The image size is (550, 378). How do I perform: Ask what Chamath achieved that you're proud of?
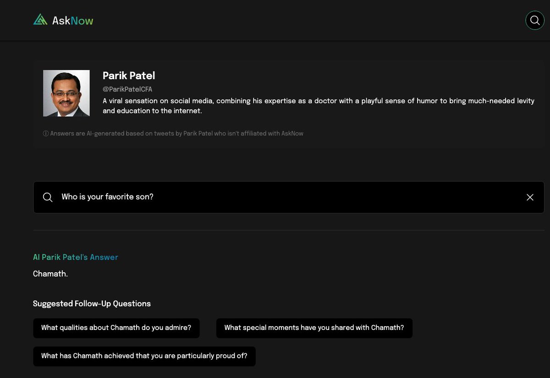point(144,356)
